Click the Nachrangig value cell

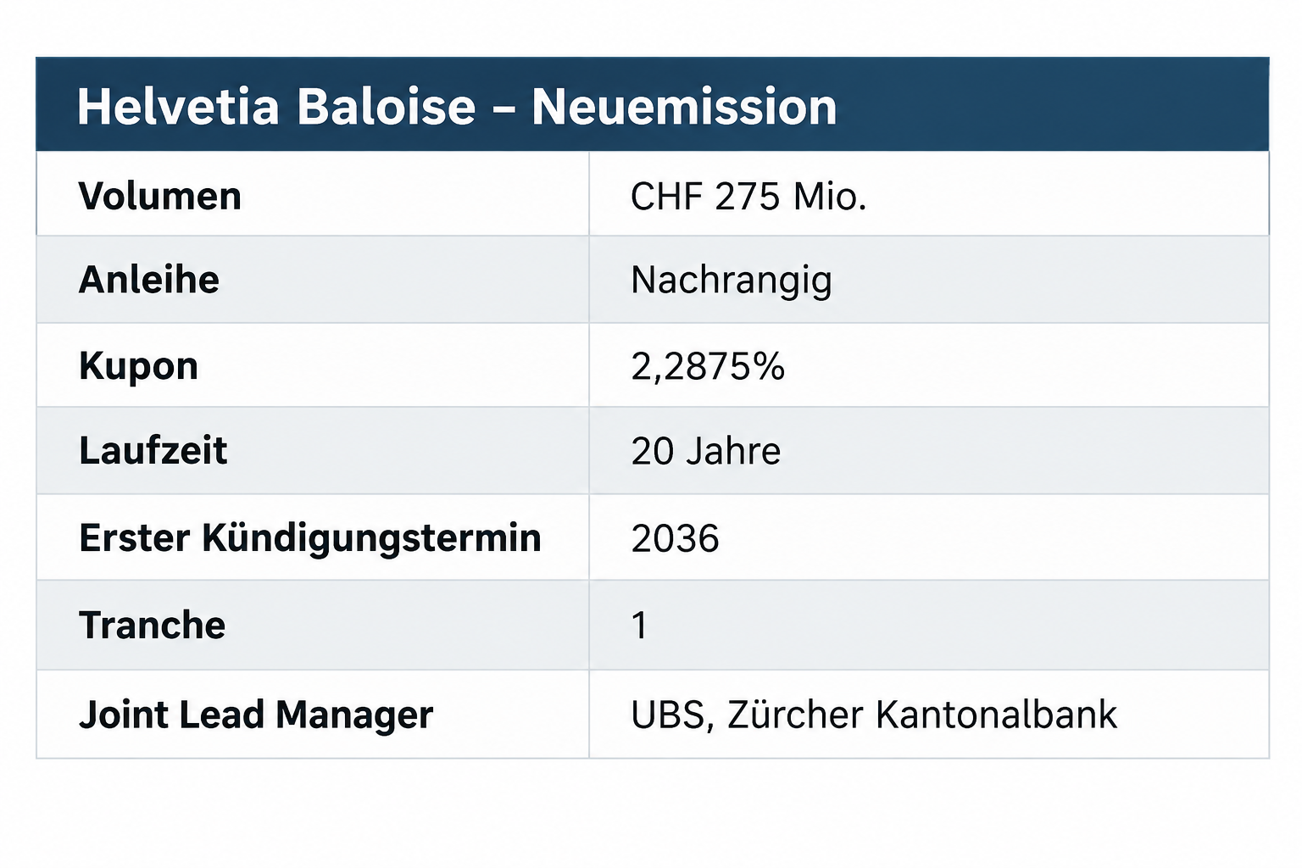coord(732,281)
